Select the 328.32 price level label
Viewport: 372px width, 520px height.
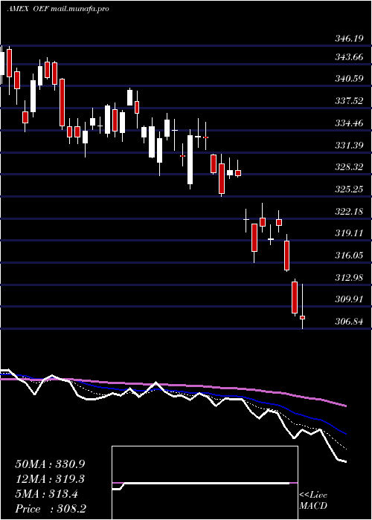(349, 167)
